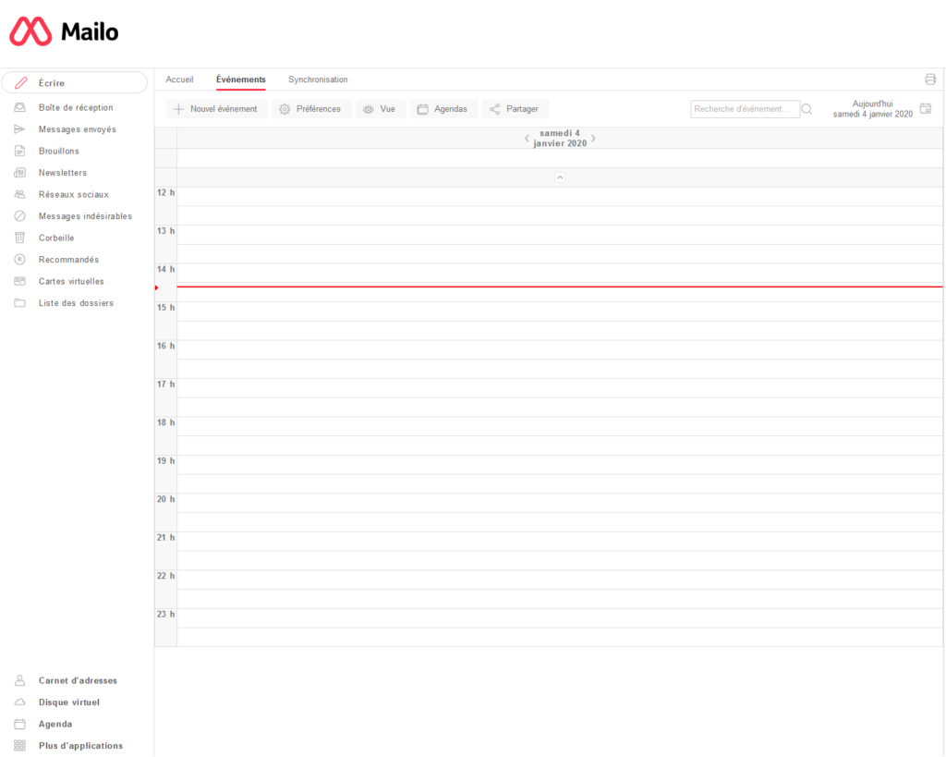This screenshot has height=757, width=946.
Task: Open Préférences settings
Action: pos(311,109)
